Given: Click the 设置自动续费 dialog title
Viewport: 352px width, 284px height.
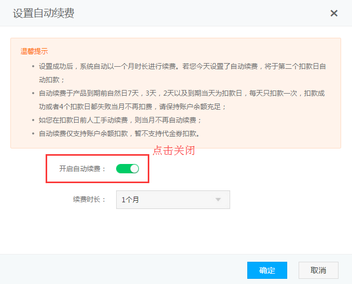Looking at the screenshot, I should (x=44, y=13).
